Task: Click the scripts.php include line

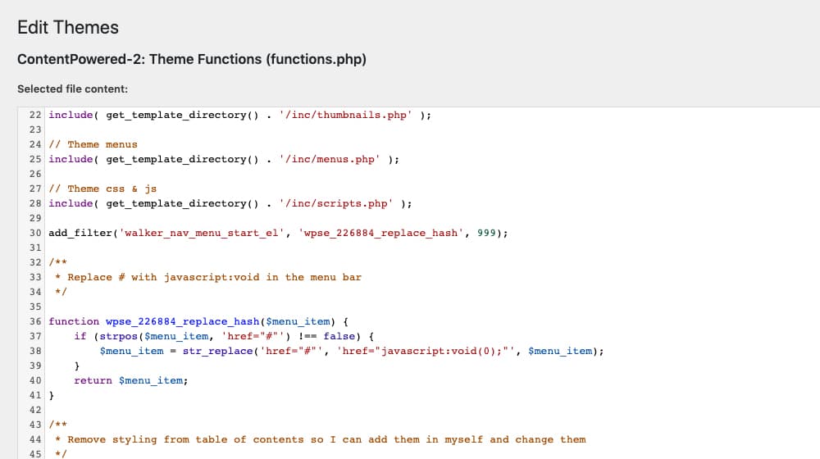Action: (x=230, y=203)
